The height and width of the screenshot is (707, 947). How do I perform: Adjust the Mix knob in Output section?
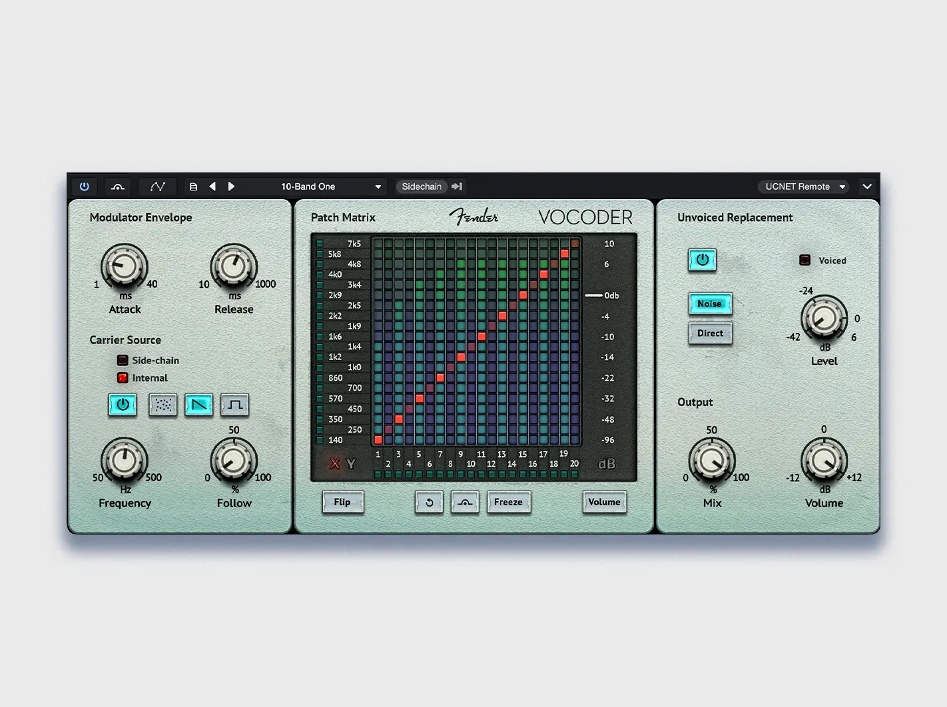[x=711, y=461]
